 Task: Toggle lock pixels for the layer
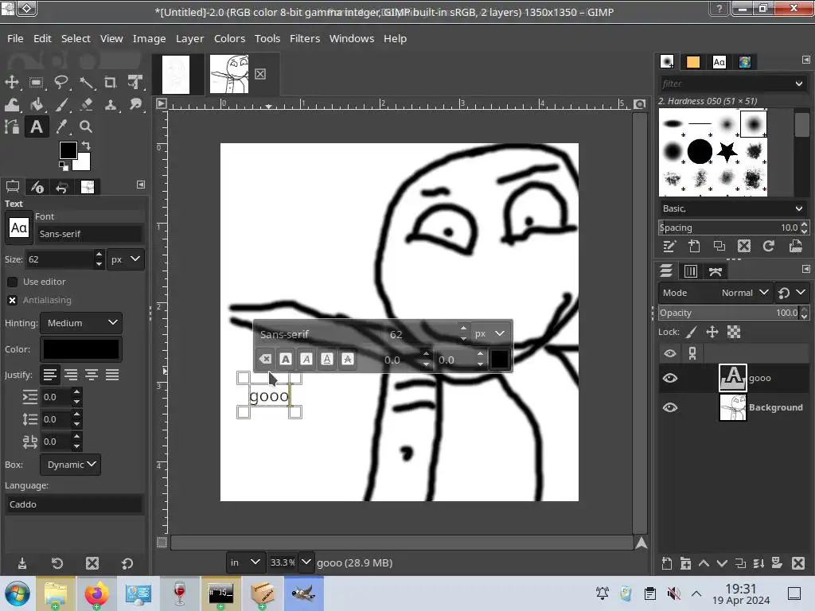click(x=692, y=332)
